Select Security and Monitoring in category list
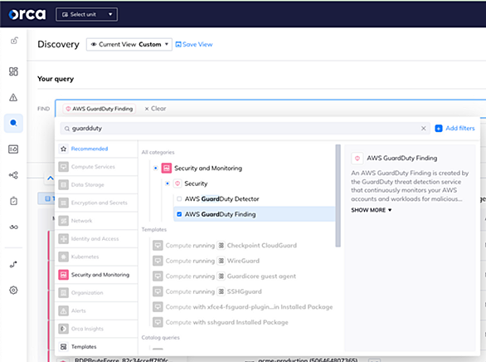Image resolution: width=486 pixels, height=362 pixels. [96, 275]
